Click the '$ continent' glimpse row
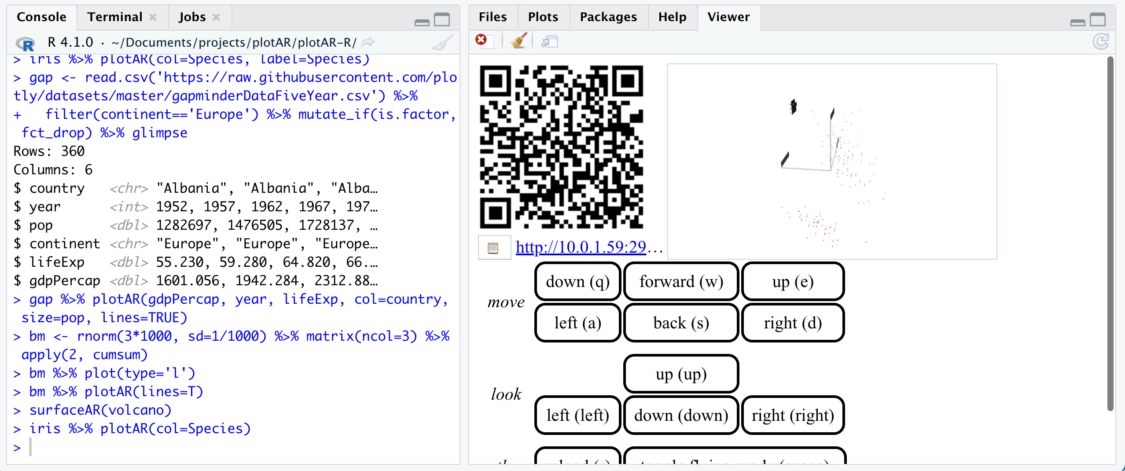 click(x=195, y=244)
